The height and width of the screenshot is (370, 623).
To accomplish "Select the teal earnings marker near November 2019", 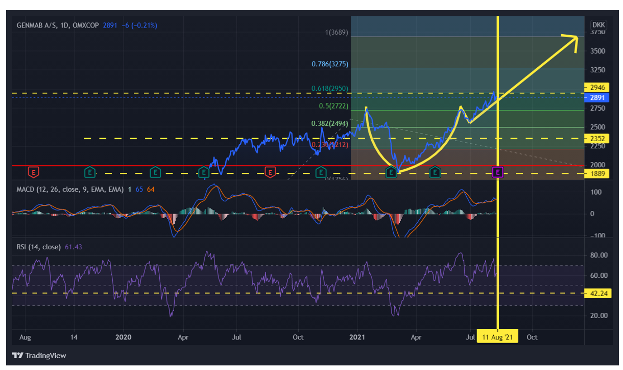I will 90,172.
